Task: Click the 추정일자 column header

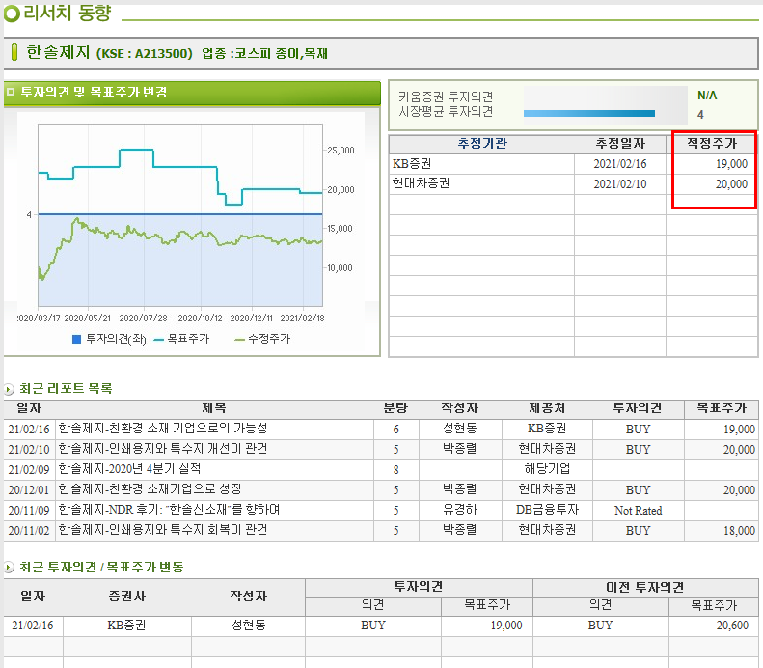Action: [x=620, y=144]
